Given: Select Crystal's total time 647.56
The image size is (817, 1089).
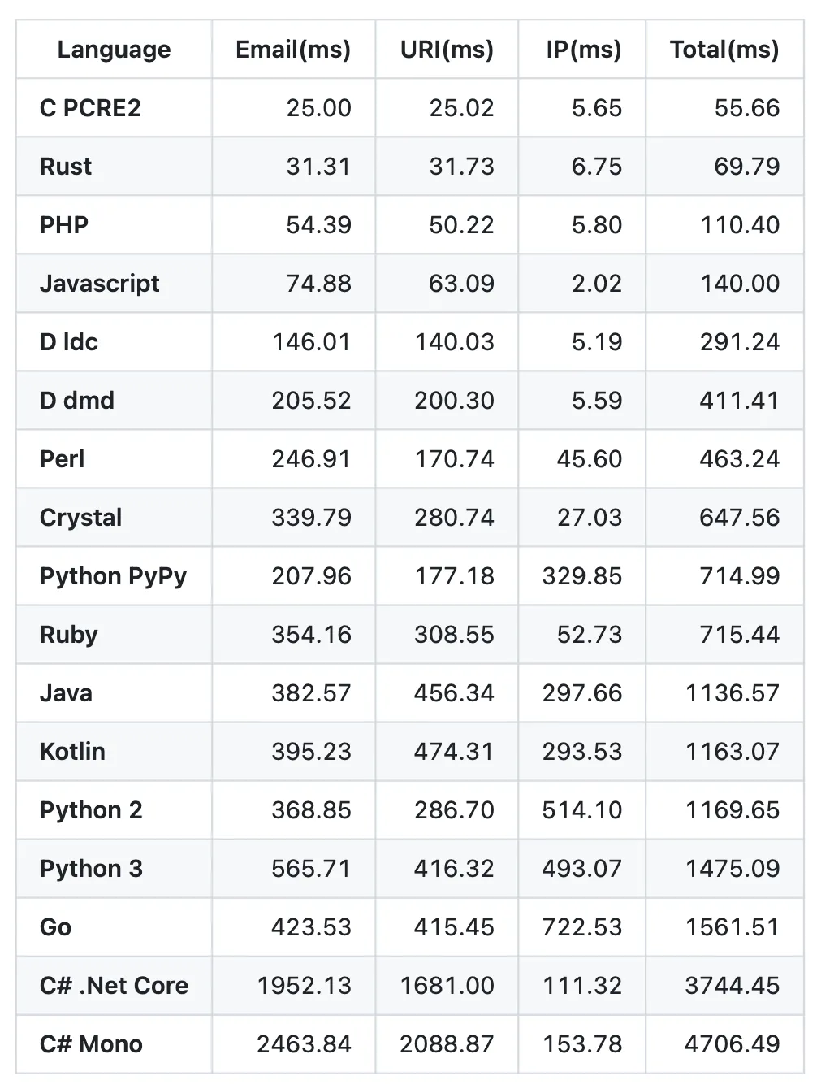Looking at the screenshot, I should (x=739, y=518).
